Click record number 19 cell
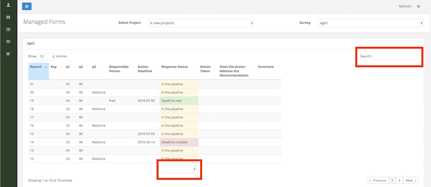 click(38, 101)
